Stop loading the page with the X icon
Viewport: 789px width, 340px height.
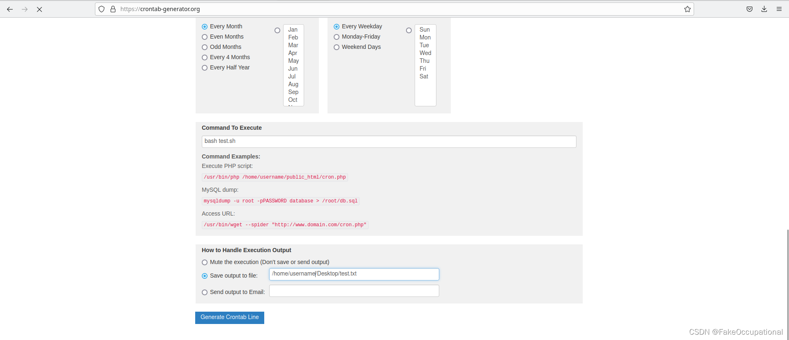click(x=39, y=9)
